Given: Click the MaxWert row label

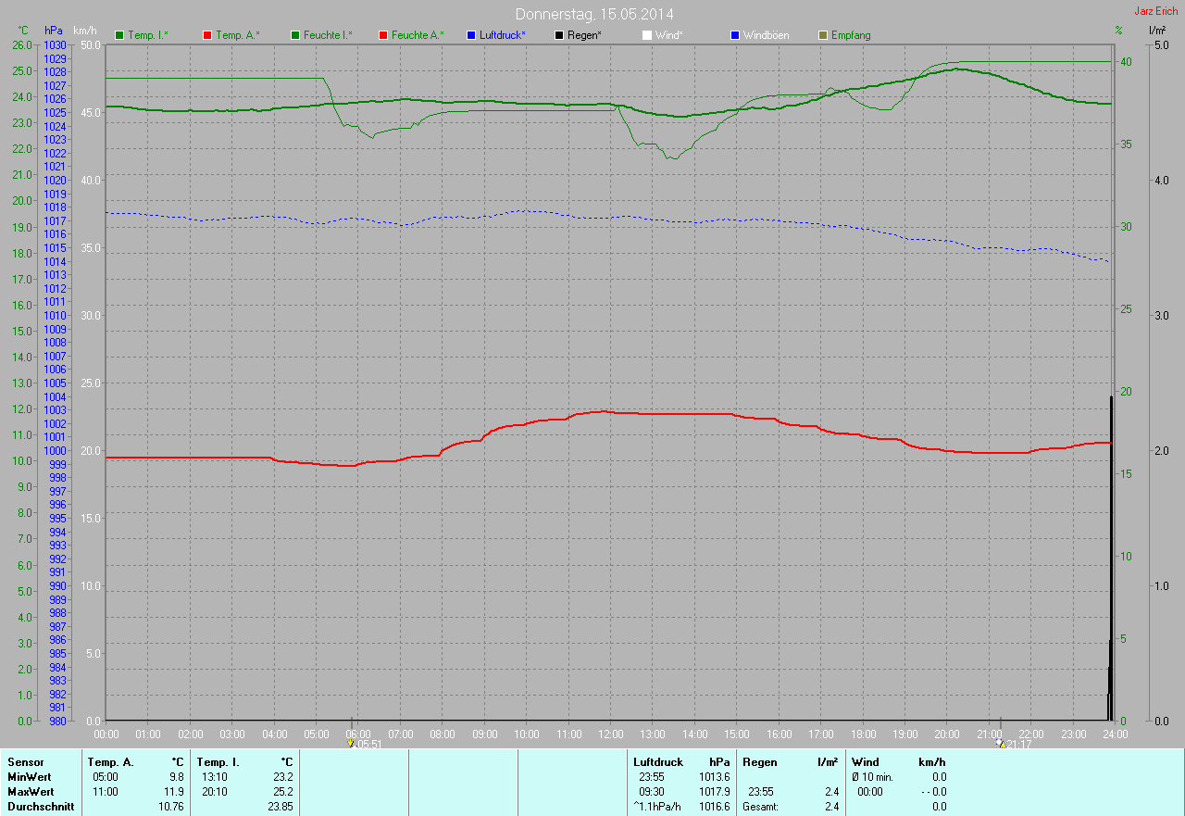Looking at the screenshot, I should point(31,792).
